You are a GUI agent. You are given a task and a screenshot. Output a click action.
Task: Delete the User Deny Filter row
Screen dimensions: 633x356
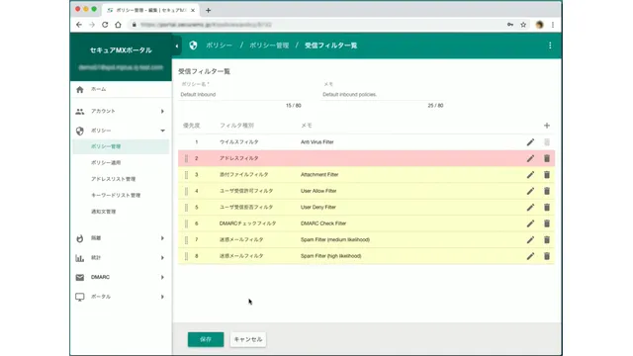547,207
